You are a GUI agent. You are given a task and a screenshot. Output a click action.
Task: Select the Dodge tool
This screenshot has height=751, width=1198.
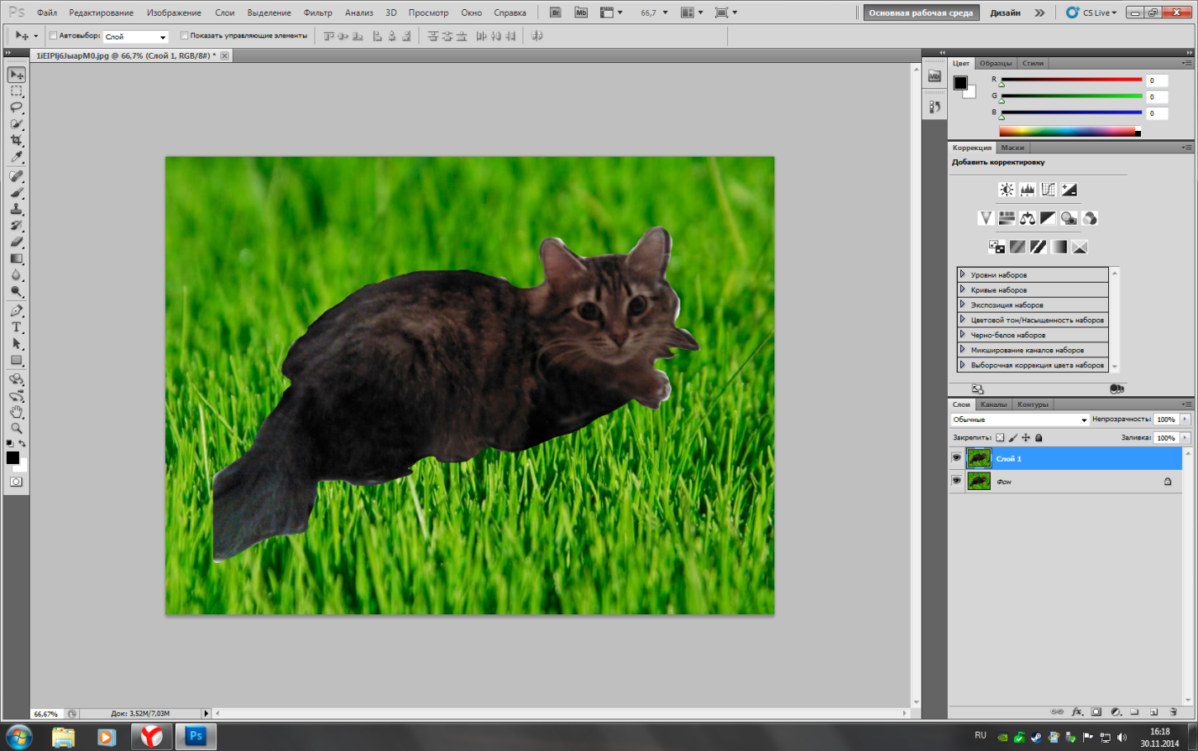16,293
